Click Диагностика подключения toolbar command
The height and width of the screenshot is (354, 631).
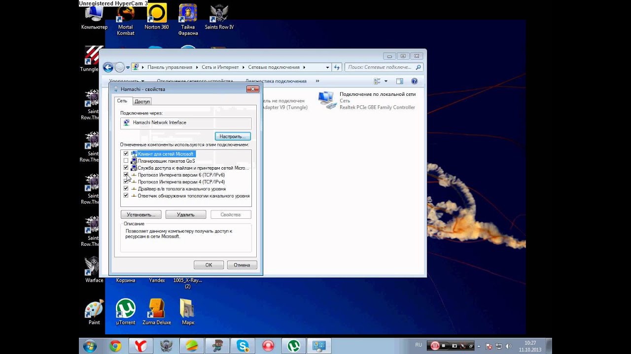click(276, 81)
